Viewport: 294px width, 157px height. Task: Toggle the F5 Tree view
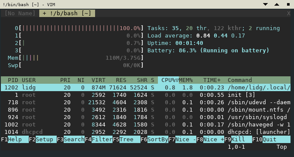coord(126,140)
